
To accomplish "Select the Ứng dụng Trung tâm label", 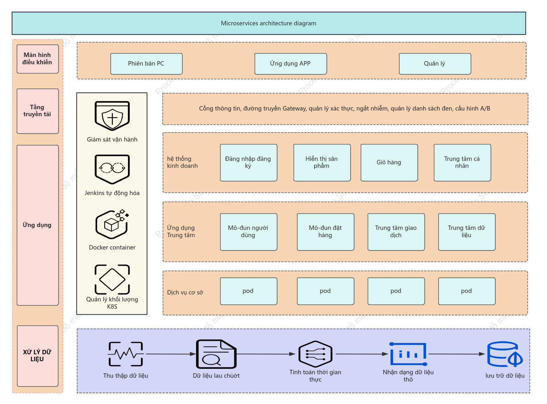I will [x=181, y=231].
